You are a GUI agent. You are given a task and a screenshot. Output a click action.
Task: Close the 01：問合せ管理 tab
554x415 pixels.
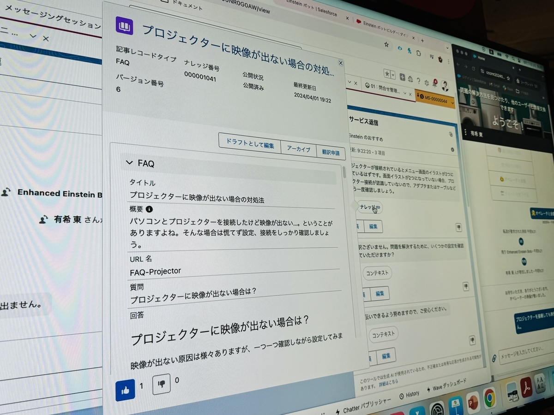411,94
